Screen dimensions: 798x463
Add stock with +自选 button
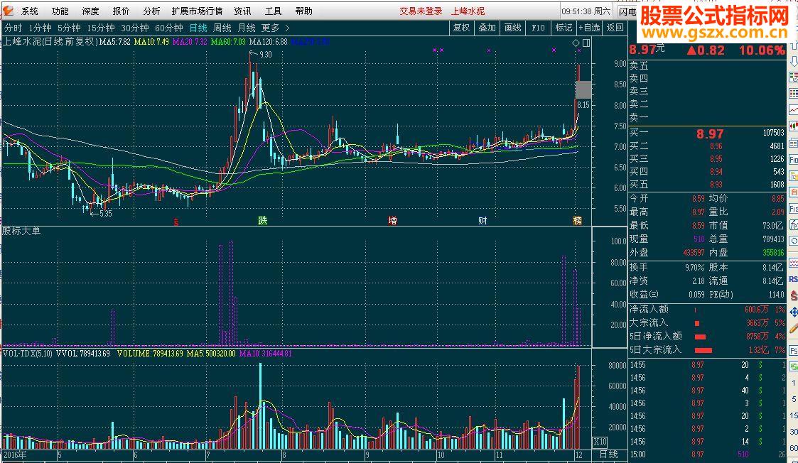[589, 28]
